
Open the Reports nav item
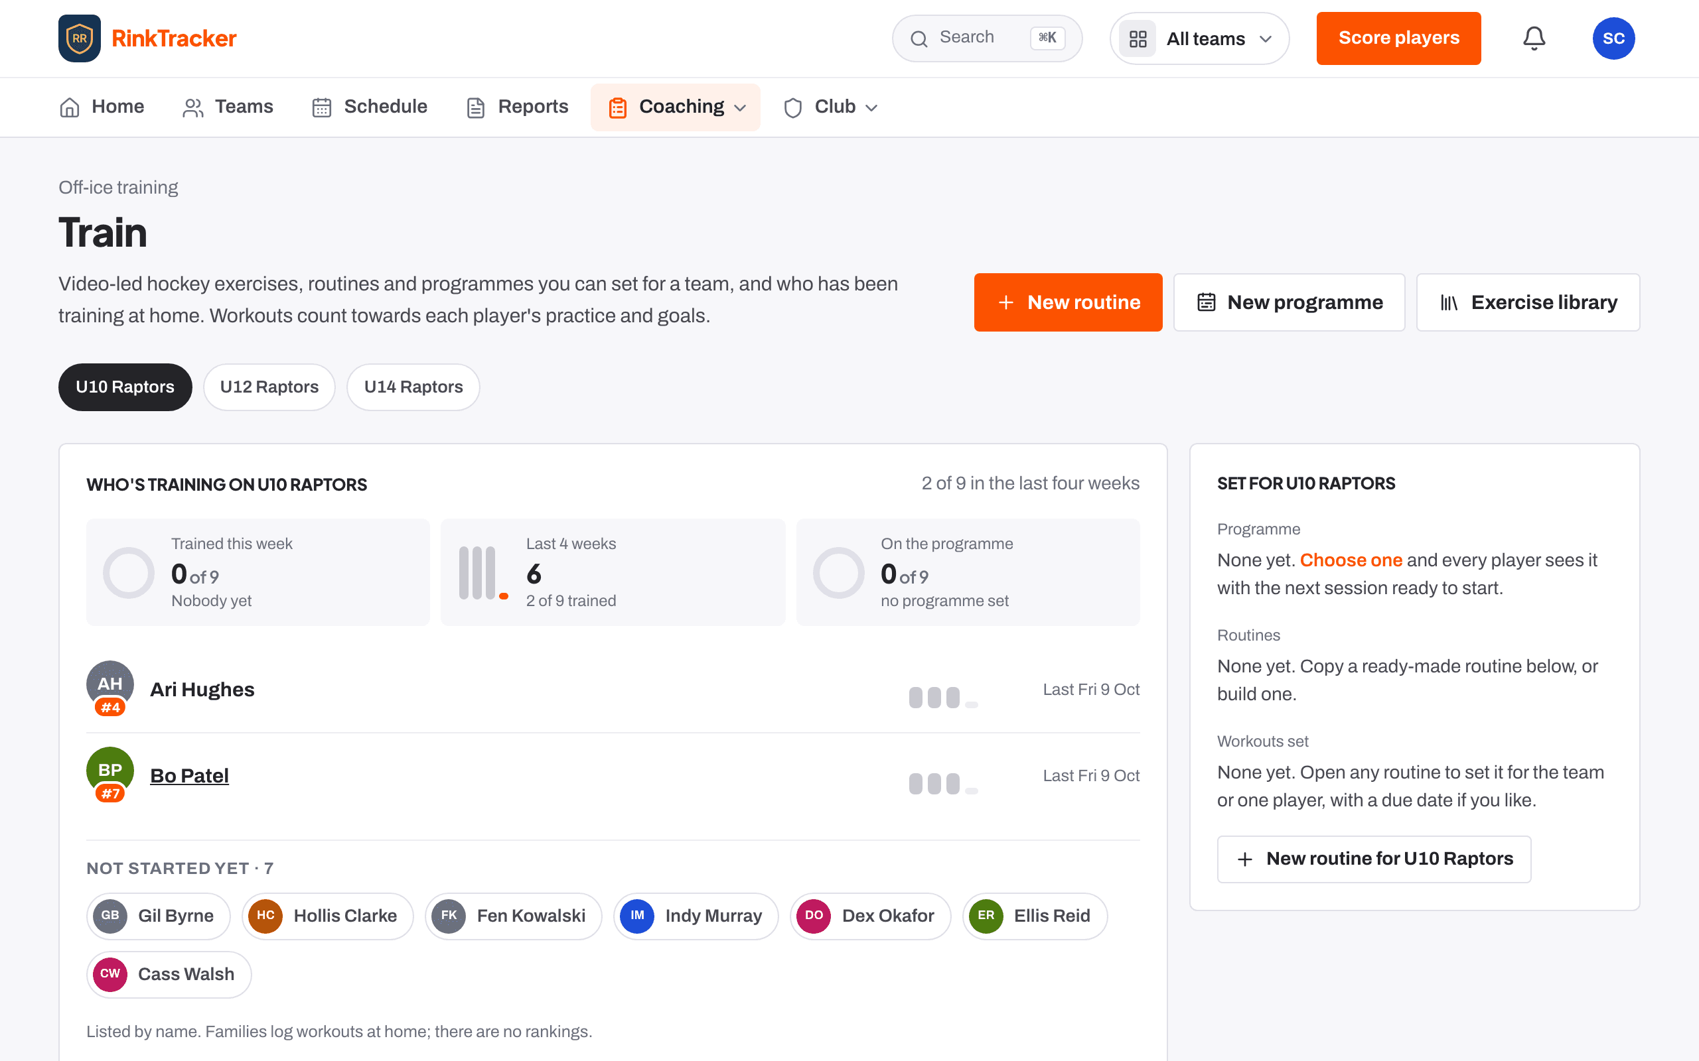click(x=518, y=107)
